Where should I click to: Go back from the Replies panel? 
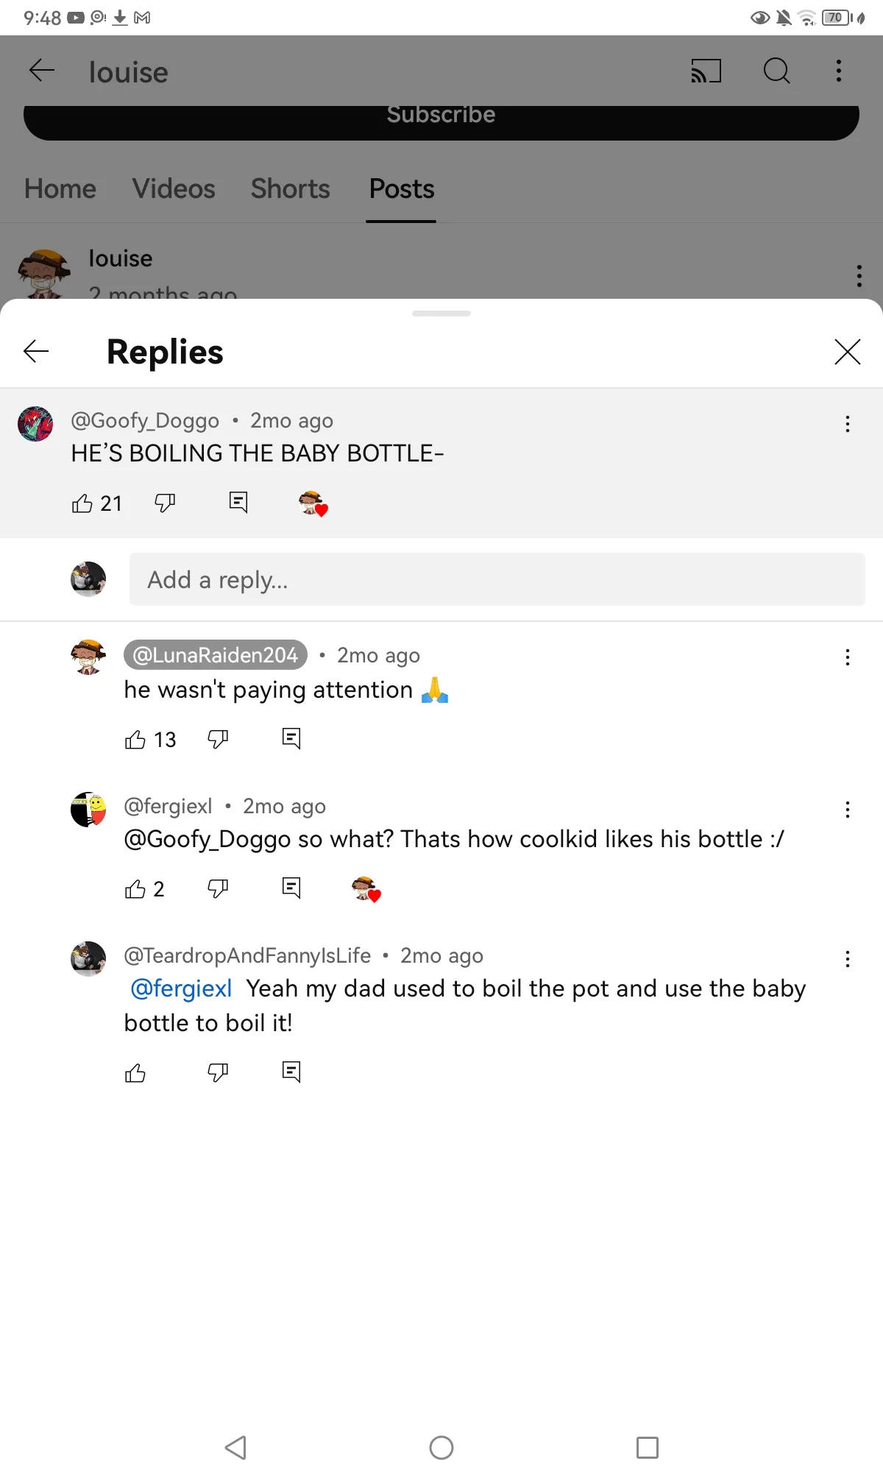coord(36,352)
